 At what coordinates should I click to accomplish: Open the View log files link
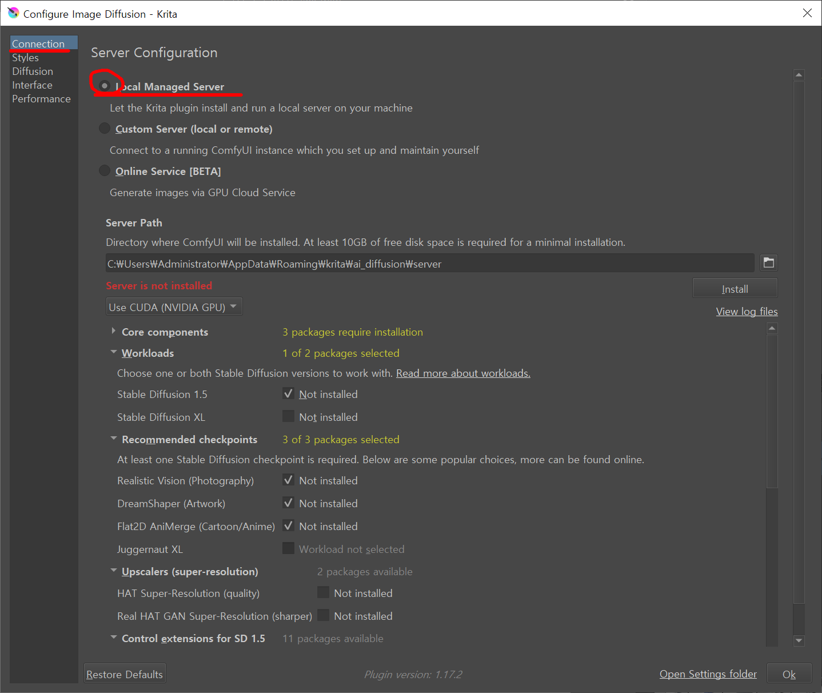pos(747,311)
